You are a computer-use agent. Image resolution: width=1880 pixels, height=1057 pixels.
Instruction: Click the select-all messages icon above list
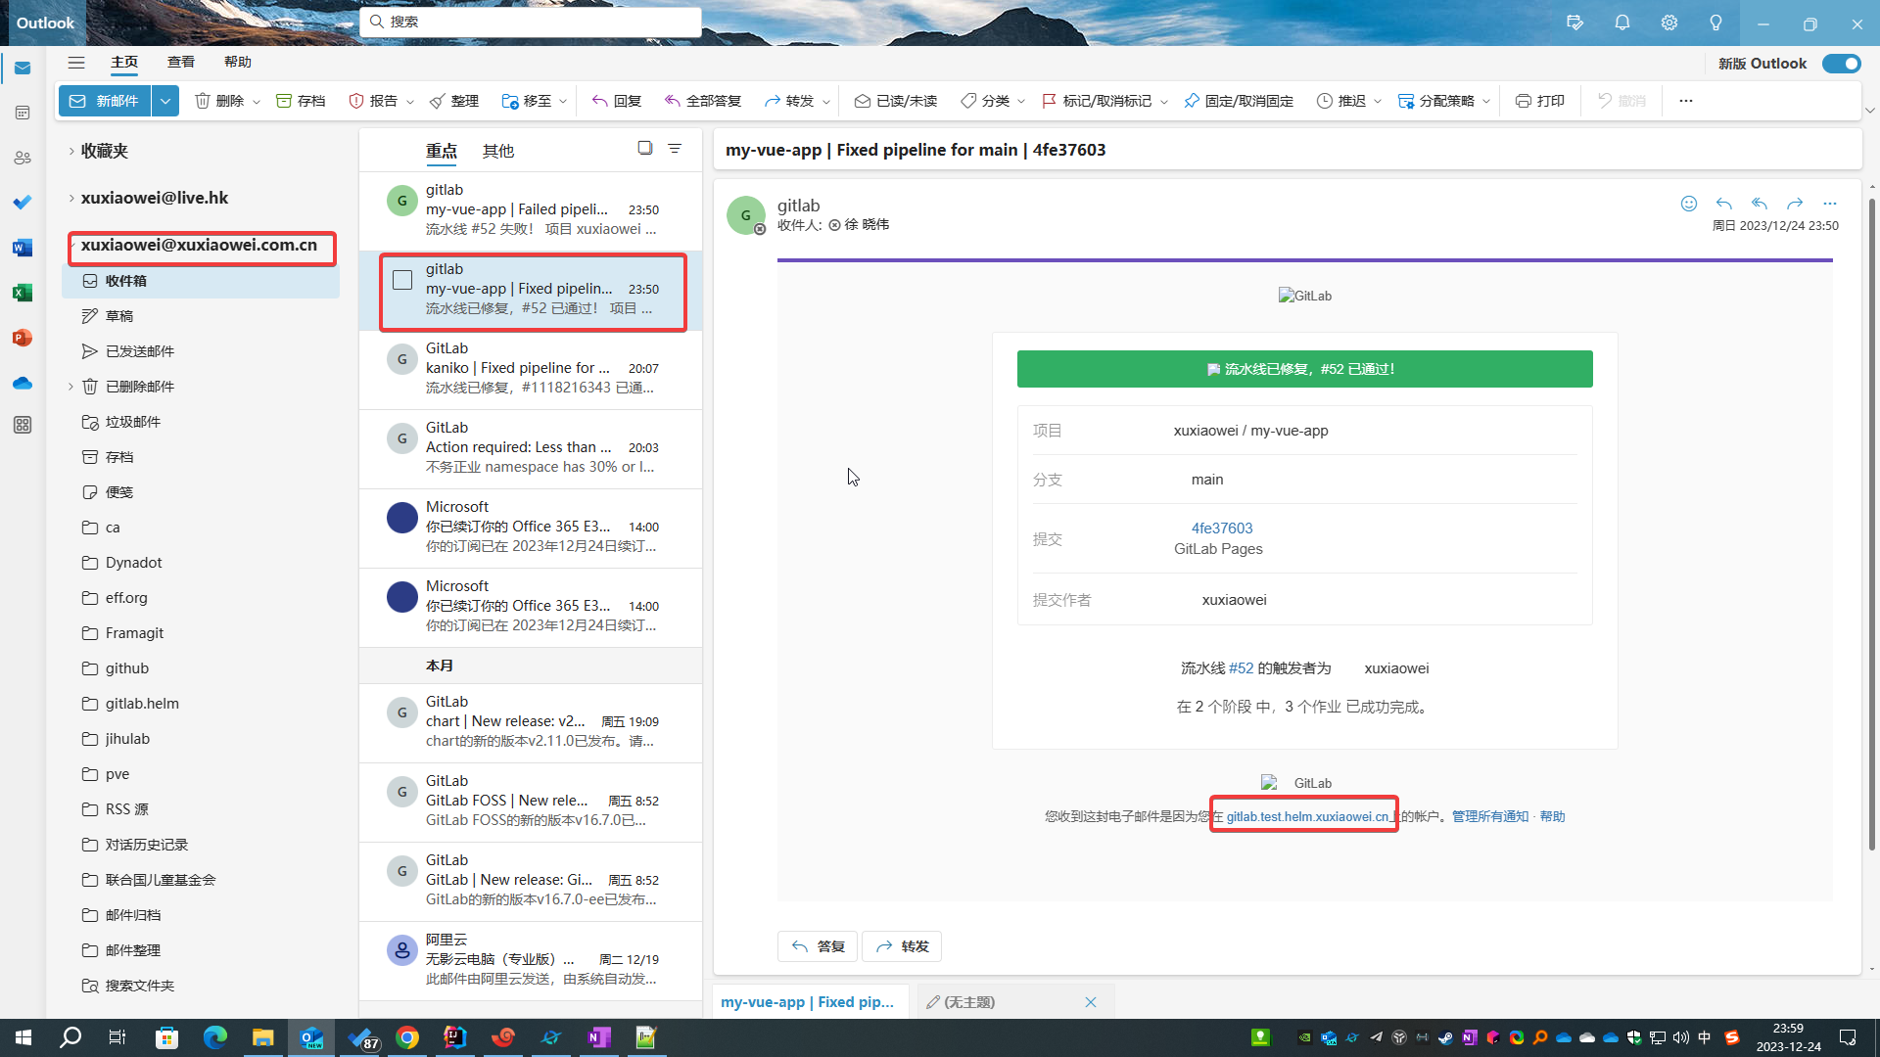click(x=644, y=148)
